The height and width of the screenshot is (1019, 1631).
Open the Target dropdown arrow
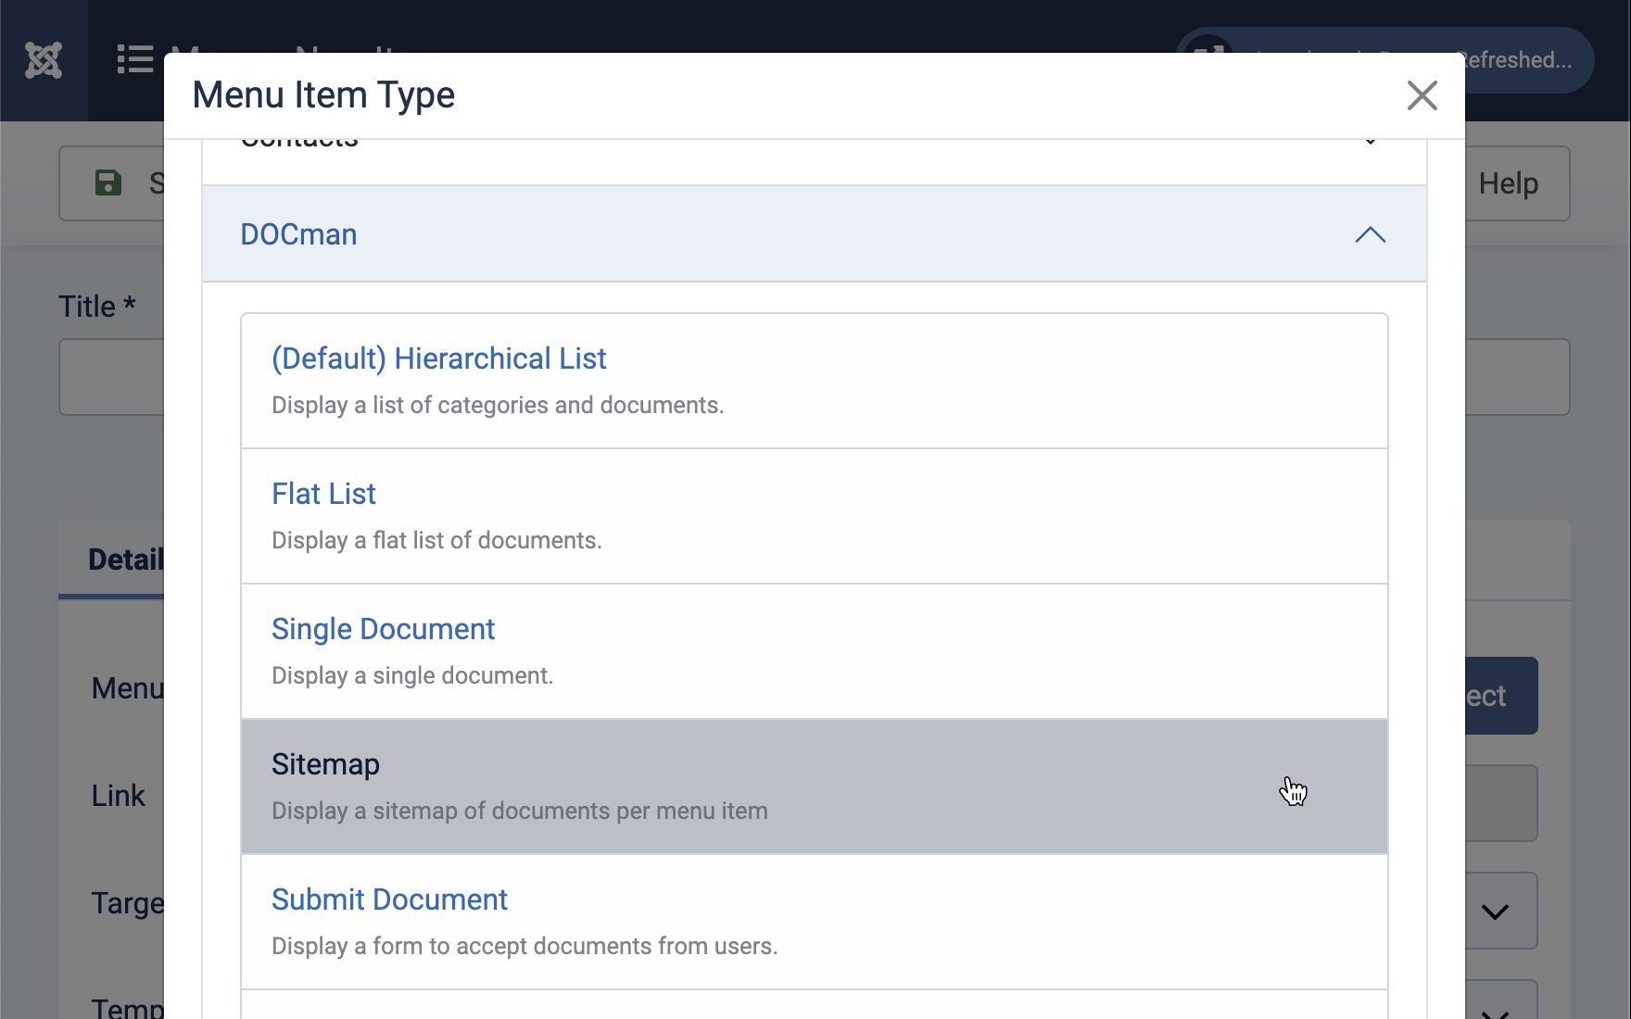coord(1495,912)
